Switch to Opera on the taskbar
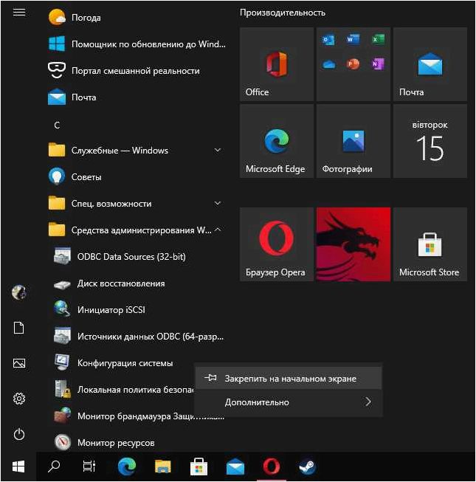The height and width of the screenshot is (482, 476). coord(272,466)
